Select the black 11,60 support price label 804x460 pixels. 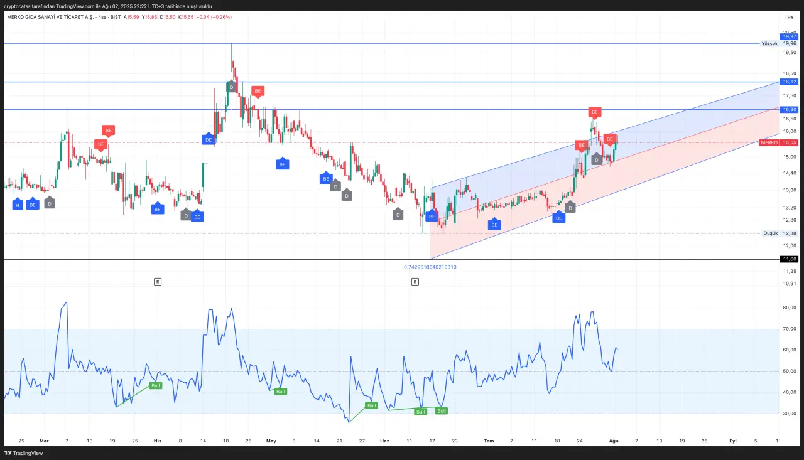[x=789, y=259]
